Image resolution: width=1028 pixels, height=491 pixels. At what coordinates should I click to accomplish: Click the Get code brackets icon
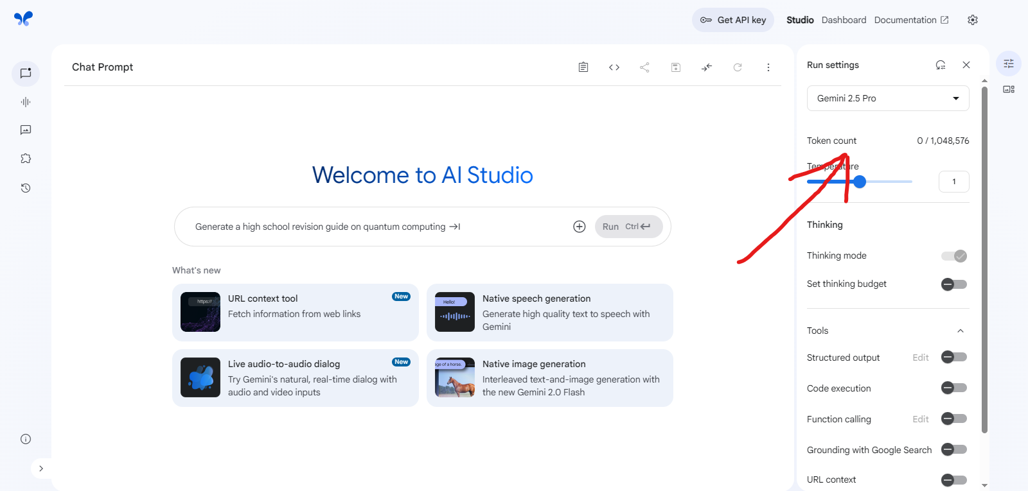tap(614, 67)
